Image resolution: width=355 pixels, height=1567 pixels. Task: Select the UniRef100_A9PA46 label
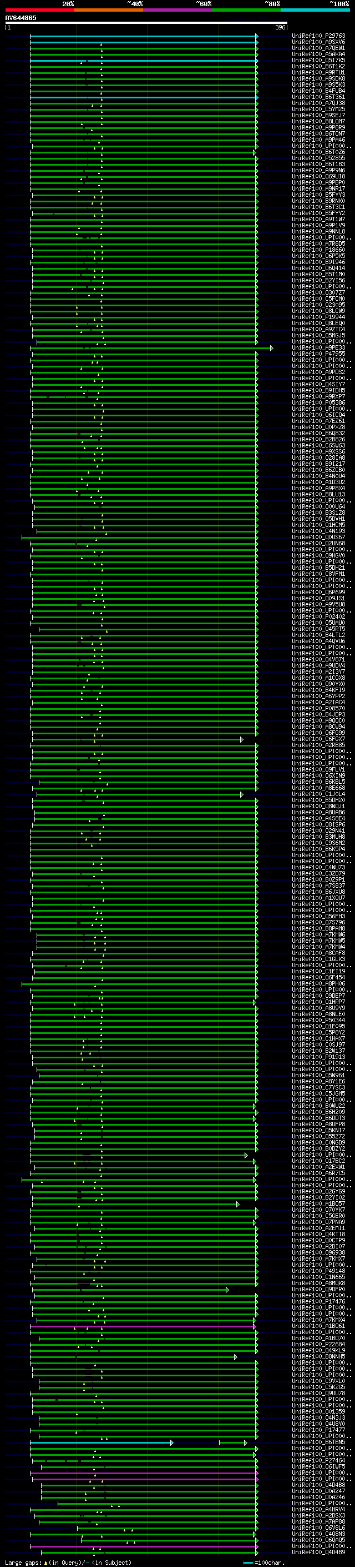tap(318, 140)
